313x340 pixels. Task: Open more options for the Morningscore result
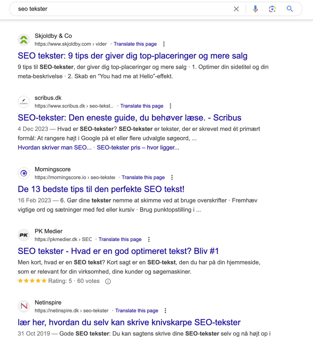(x=172, y=178)
